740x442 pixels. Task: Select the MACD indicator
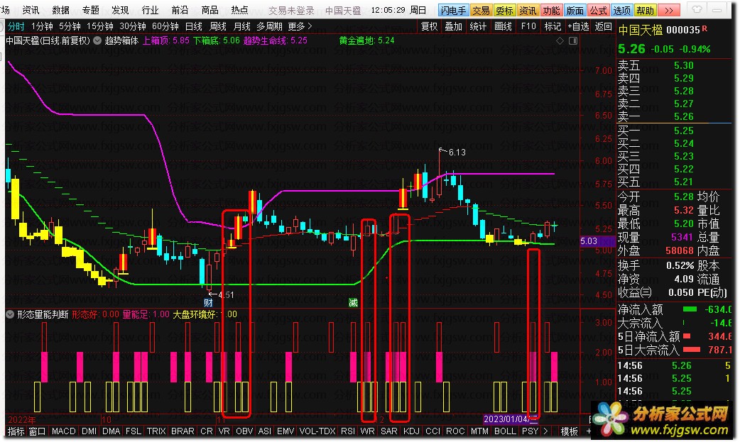[x=64, y=431]
